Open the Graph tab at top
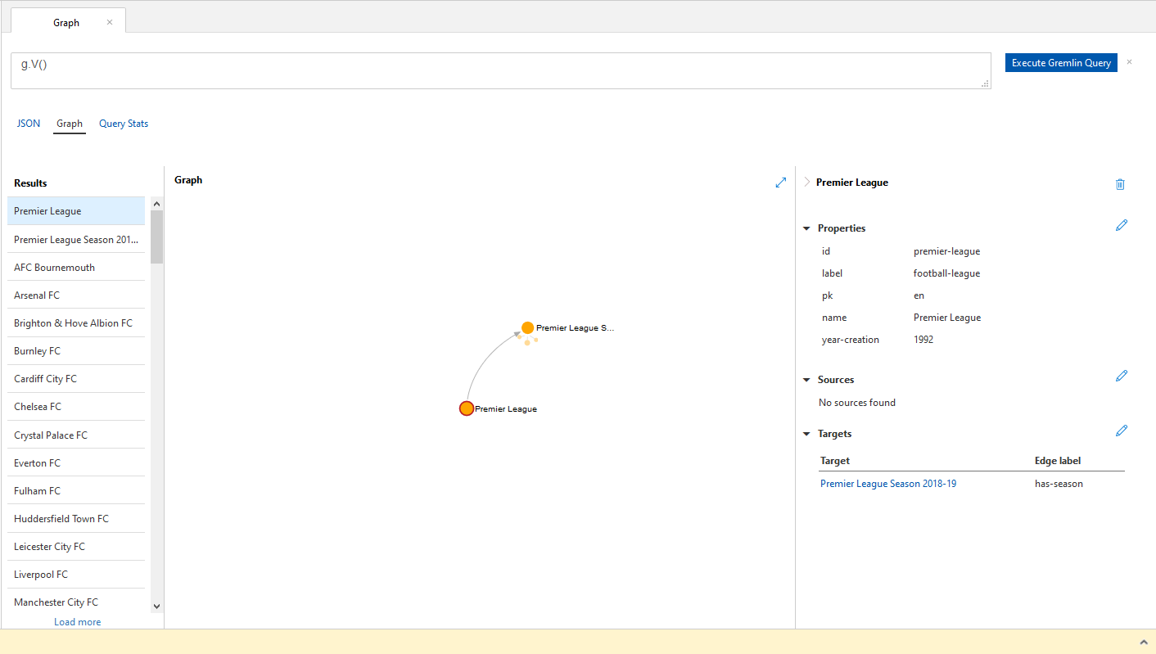Viewport: 1156px width, 654px height. [67, 22]
